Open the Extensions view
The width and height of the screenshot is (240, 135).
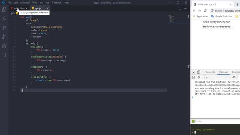point(4,46)
